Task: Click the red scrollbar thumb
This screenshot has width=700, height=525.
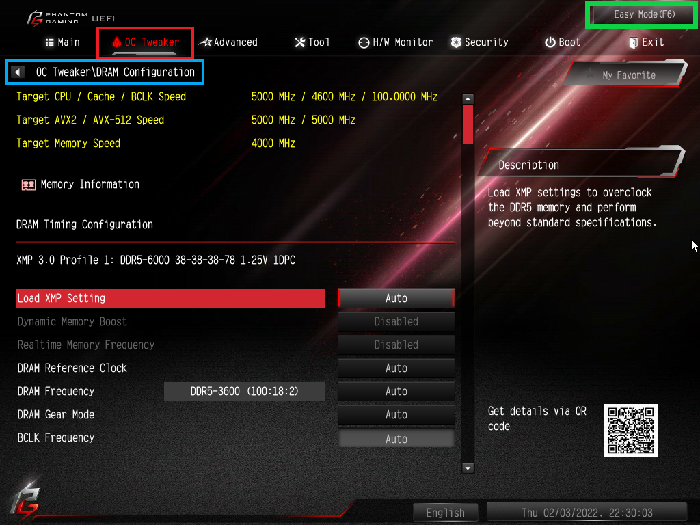Action: [468, 124]
